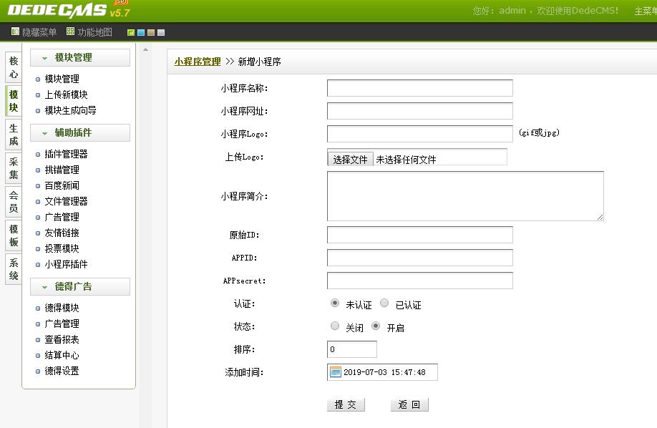Switch to the 模块 side tab

tap(14, 101)
